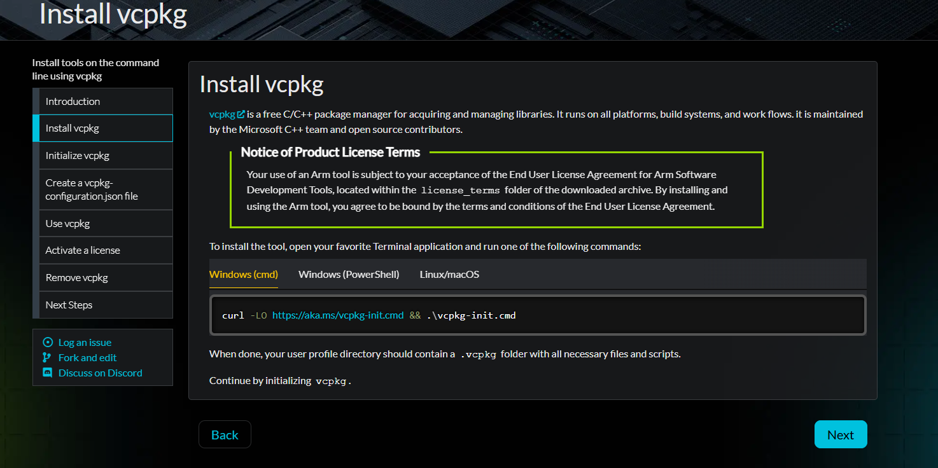Open the Remove vcpkg sidebar item

pos(77,278)
